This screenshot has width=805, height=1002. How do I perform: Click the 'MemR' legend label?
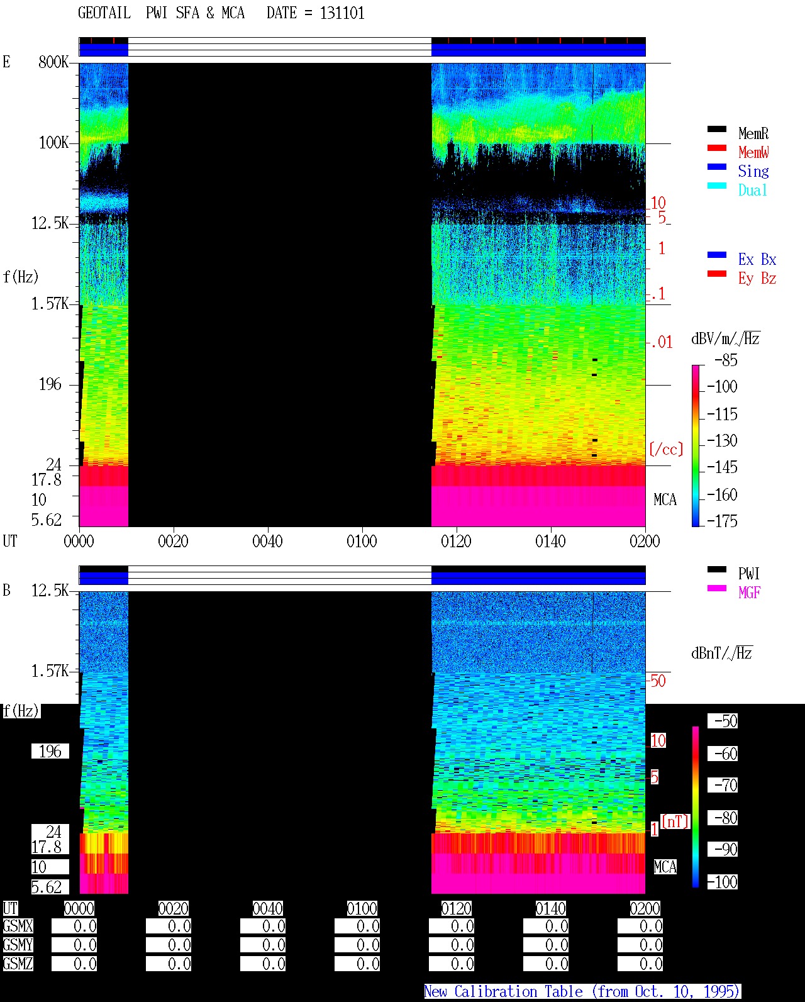pos(753,133)
